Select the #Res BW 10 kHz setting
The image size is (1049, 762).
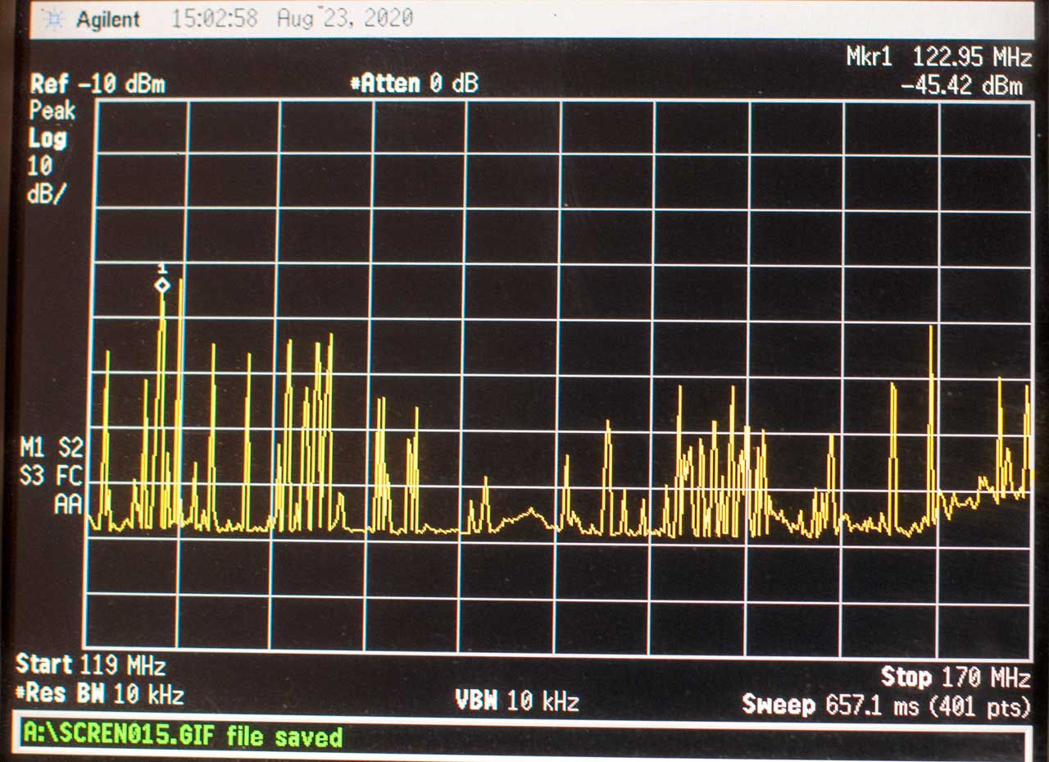pos(99,694)
